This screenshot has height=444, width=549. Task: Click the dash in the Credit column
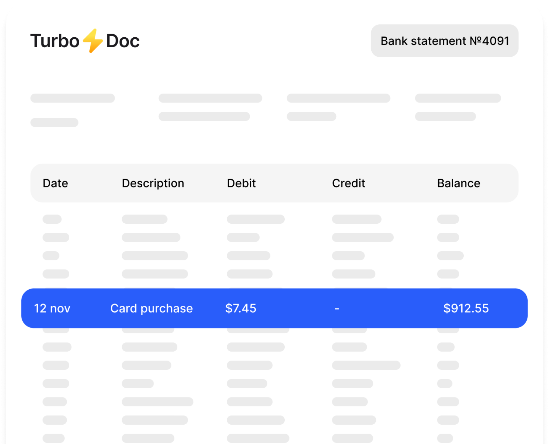click(x=337, y=309)
